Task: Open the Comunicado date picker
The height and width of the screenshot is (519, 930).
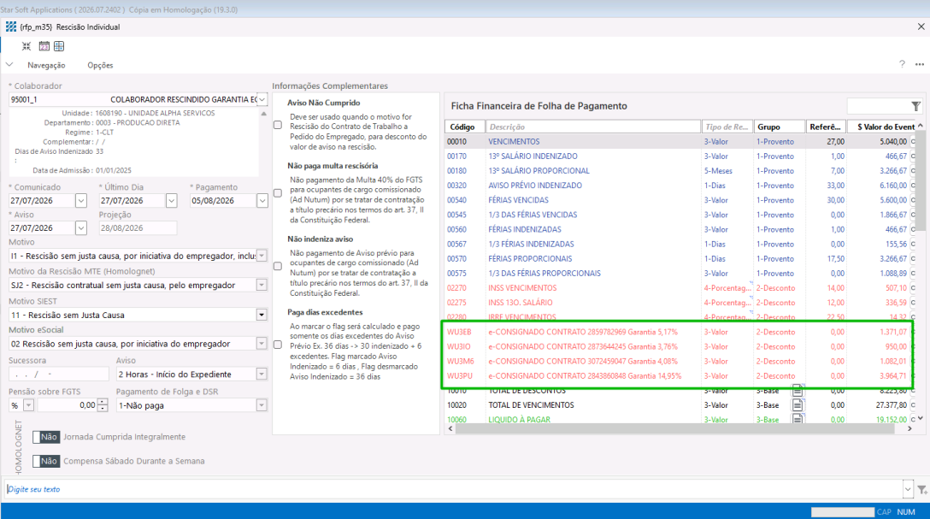Action: pos(81,200)
